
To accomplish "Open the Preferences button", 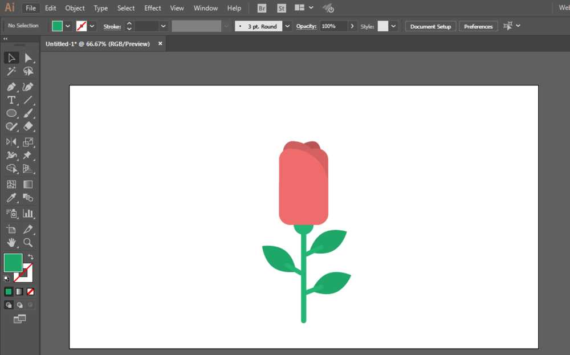I will (478, 26).
